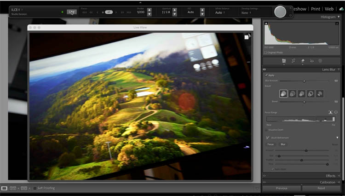
Task: Select the Red Eye correction tool
Action: [312, 61]
